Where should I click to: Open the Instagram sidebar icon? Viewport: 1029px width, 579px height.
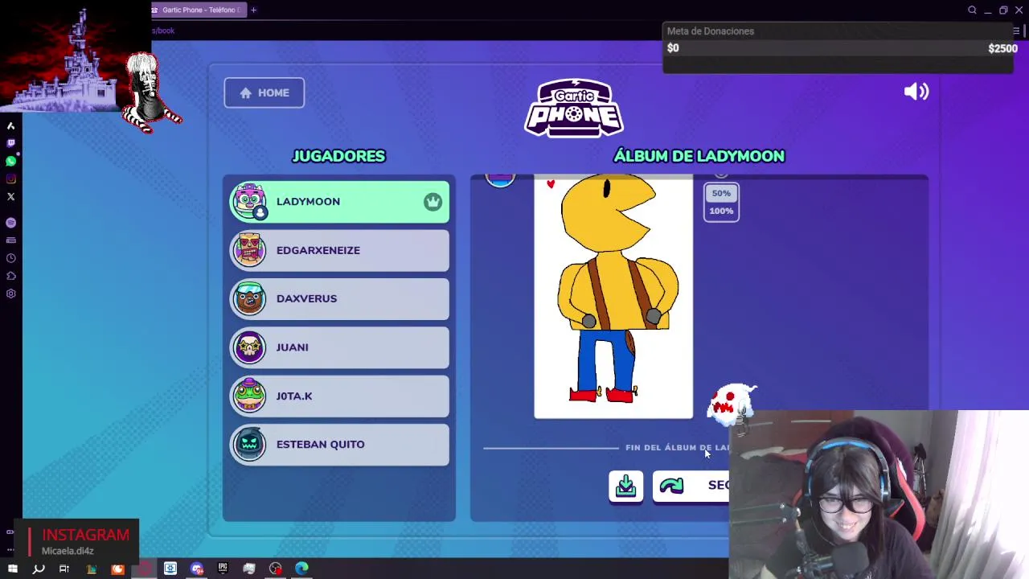click(10, 179)
